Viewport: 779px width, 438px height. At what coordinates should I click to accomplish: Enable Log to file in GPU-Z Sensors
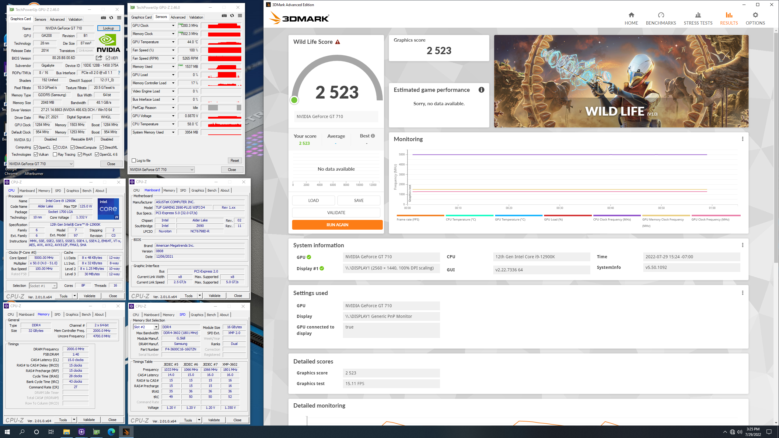pyautogui.click(x=134, y=161)
